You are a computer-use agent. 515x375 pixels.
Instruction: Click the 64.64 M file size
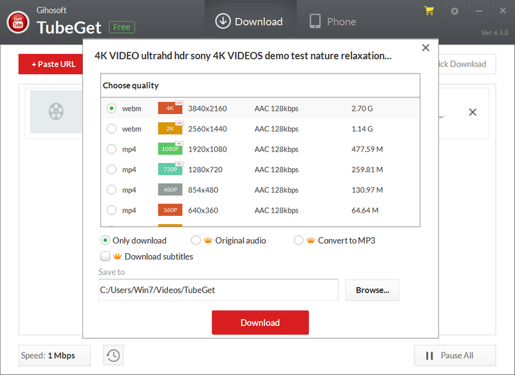tap(365, 210)
